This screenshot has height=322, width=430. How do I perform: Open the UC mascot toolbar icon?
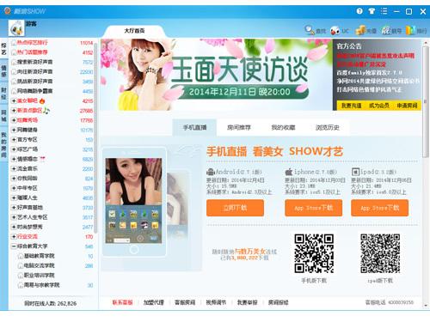(335, 30)
